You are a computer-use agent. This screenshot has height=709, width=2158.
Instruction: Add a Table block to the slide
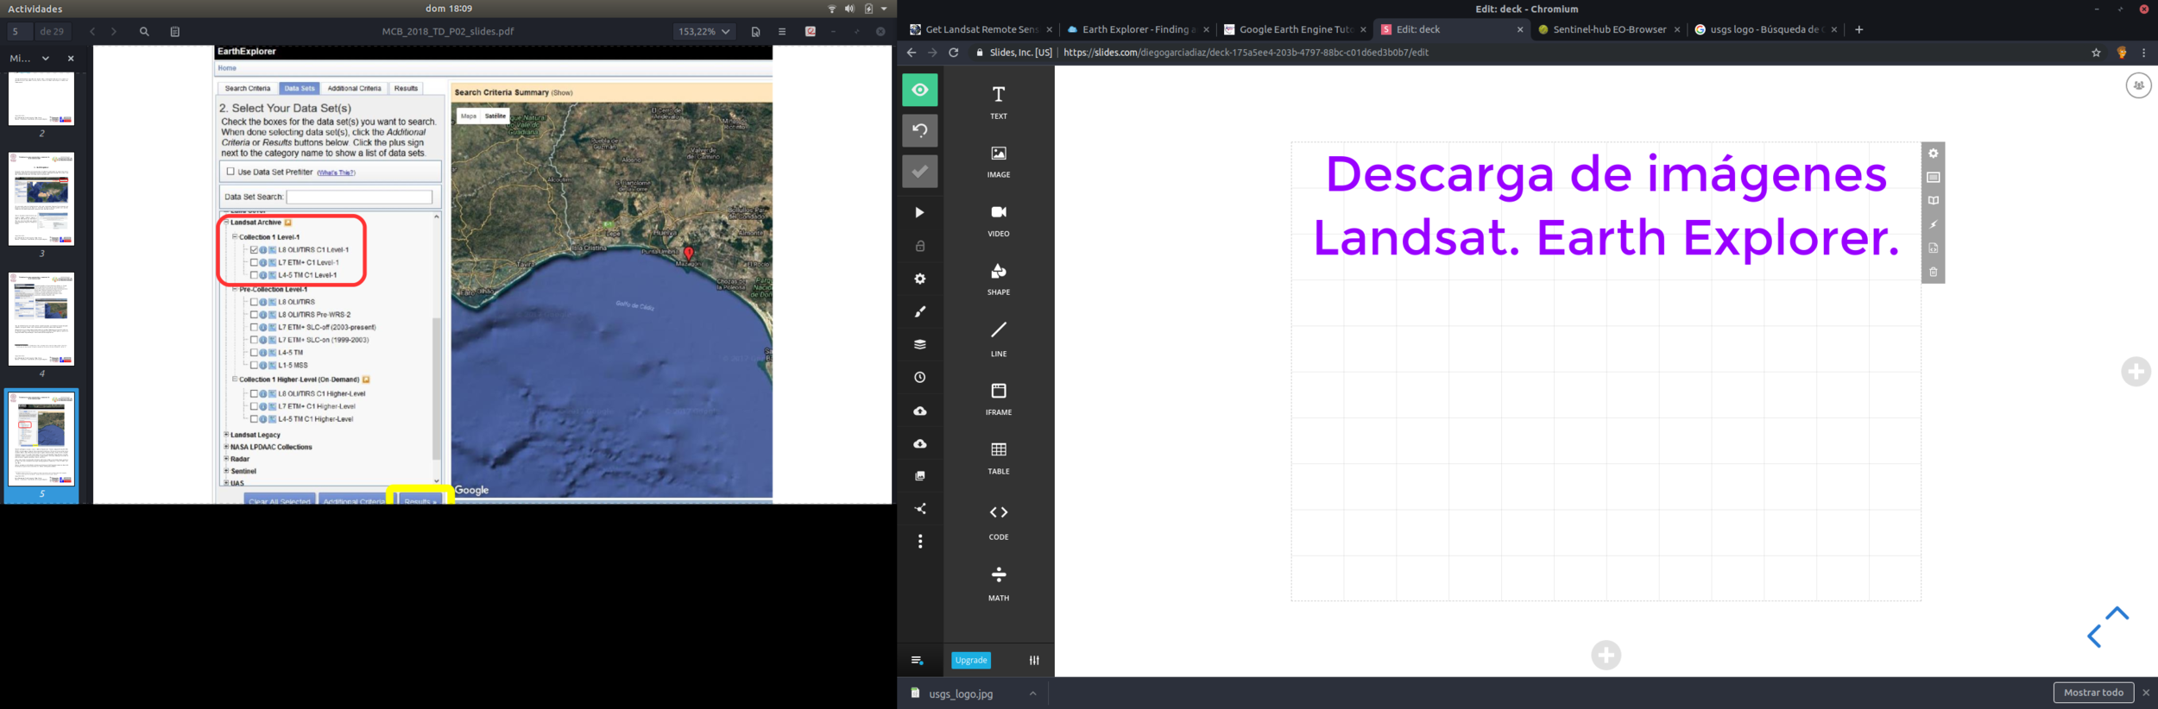[998, 457]
